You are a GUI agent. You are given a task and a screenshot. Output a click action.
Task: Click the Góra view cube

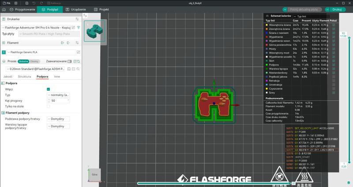94,174
